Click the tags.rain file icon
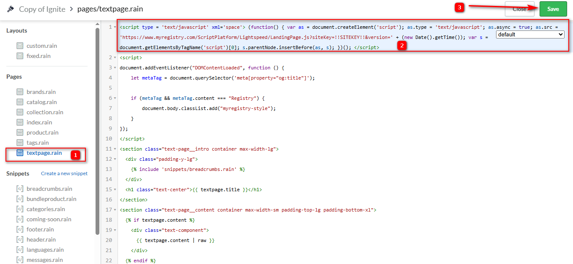The width and height of the screenshot is (573, 264). click(20, 143)
